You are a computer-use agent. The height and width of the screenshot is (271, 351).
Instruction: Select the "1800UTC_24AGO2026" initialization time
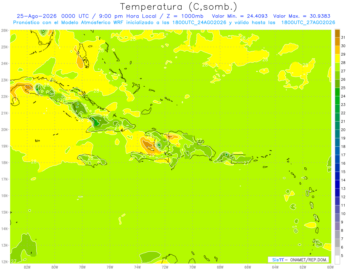tap(199, 23)
